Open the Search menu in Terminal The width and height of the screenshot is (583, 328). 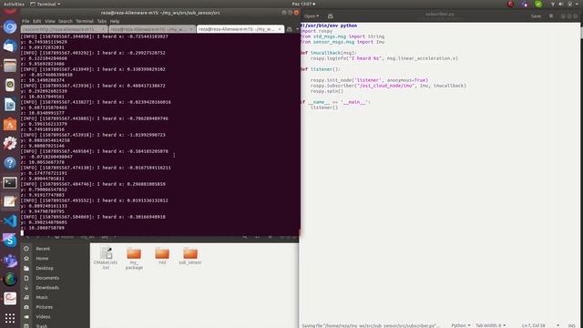[x=66, y=21]
